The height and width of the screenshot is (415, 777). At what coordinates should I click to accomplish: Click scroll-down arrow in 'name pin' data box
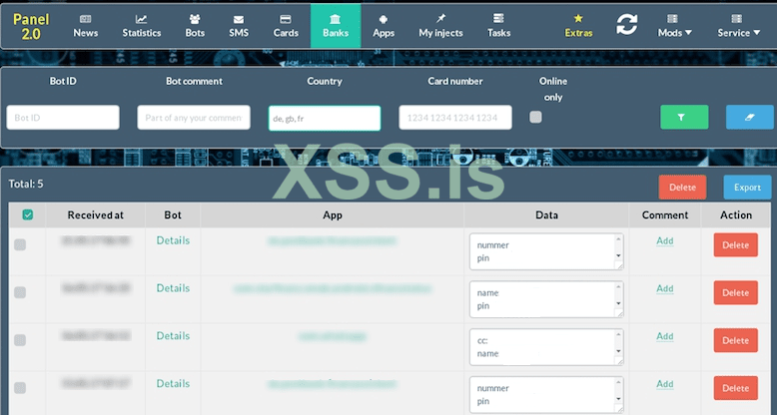[618, 303]
